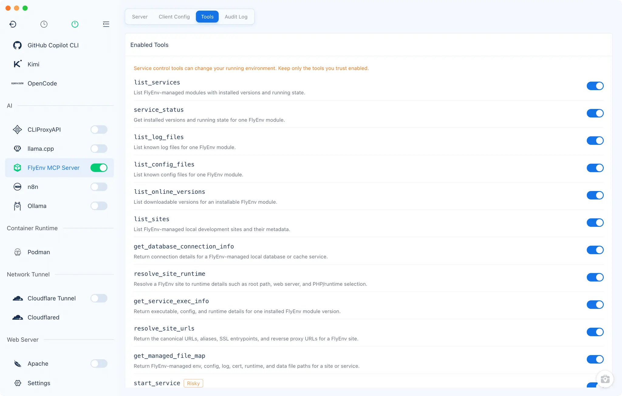Open the Podman module
The width and height of the screenshot is (622, 396).
point(59,252)
